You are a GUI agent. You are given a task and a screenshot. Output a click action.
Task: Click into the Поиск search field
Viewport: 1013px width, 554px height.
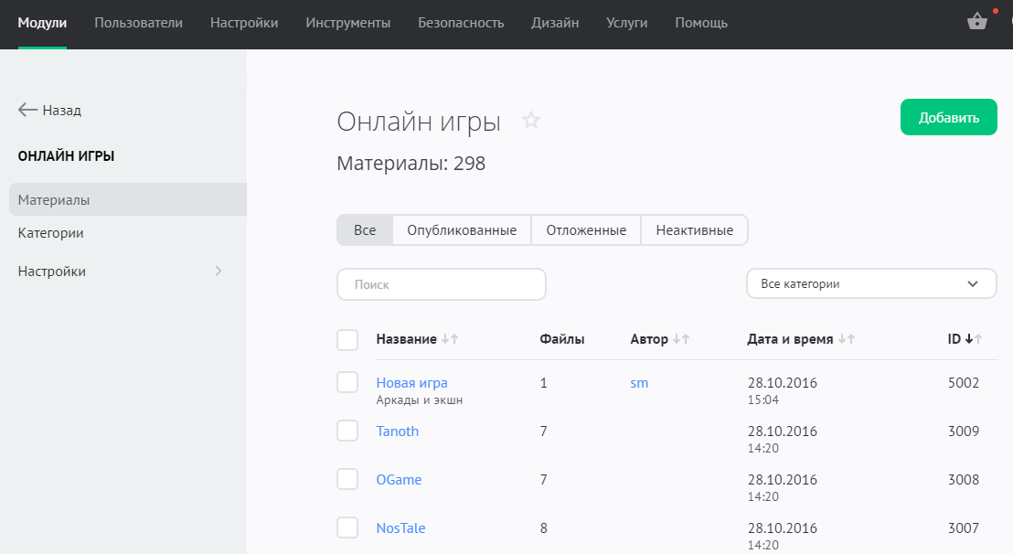[x=442, y=284]
